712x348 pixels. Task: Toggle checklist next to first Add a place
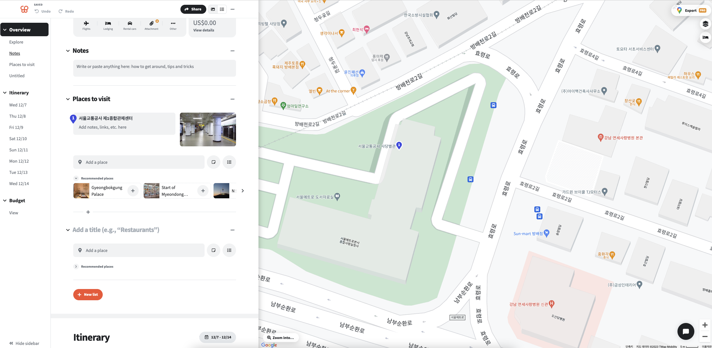tap(229, 162)
